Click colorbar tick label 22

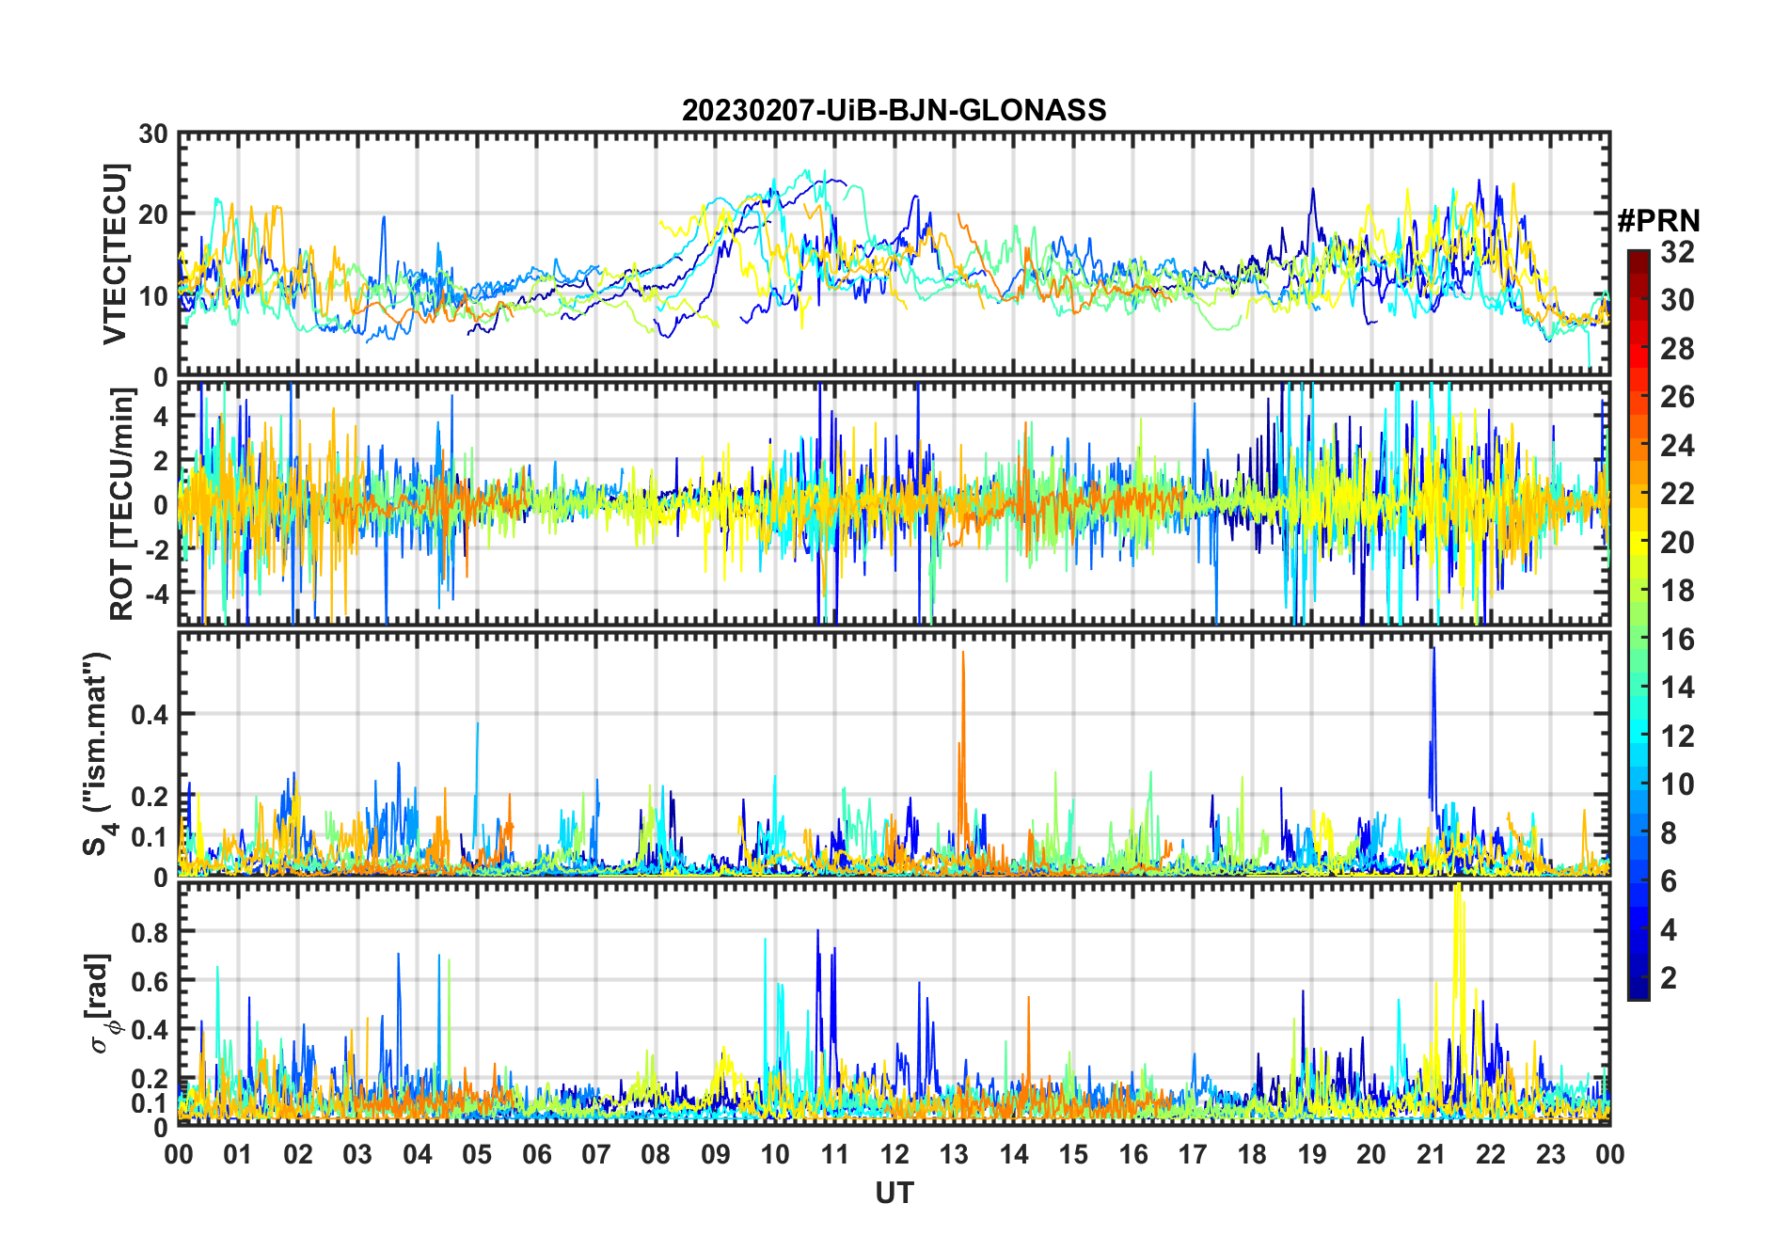tap(1677, 494)
